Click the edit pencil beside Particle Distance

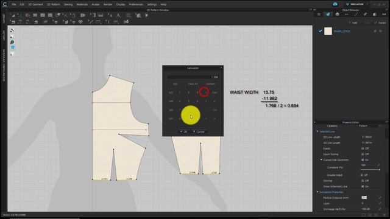click(380, 198)
